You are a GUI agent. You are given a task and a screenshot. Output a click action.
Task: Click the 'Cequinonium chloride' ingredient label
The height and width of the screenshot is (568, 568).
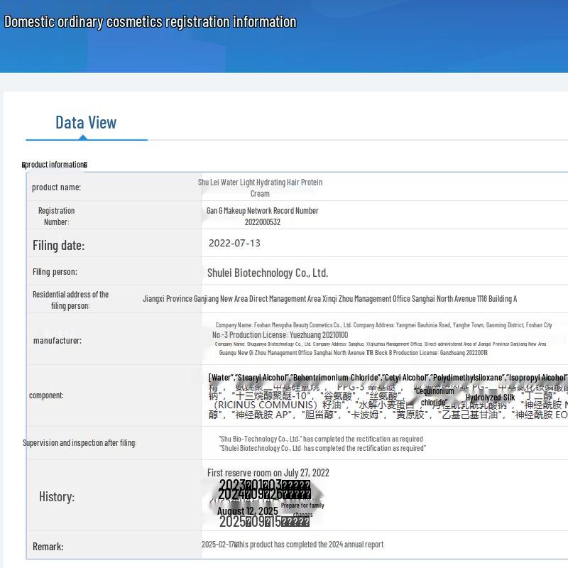tap(434, 397)
